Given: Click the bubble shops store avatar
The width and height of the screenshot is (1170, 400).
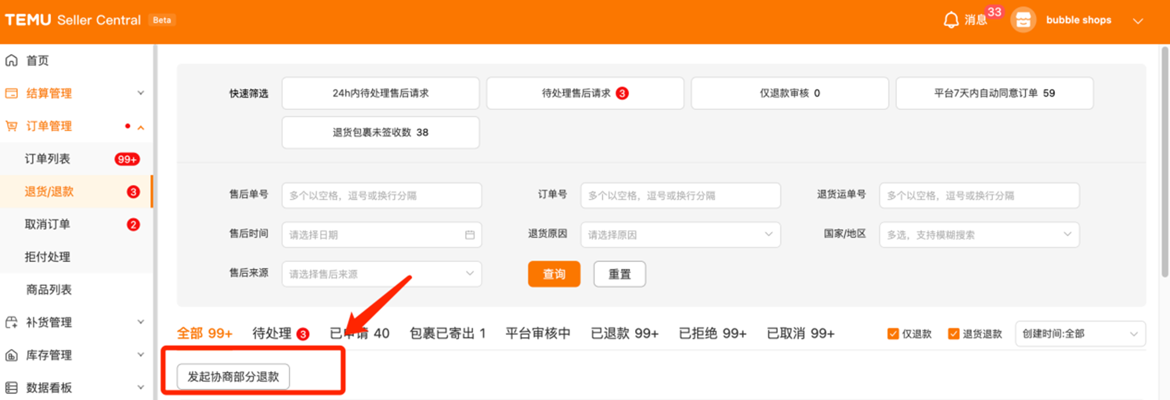Looking at the screenshot, I should point(1023,20).
